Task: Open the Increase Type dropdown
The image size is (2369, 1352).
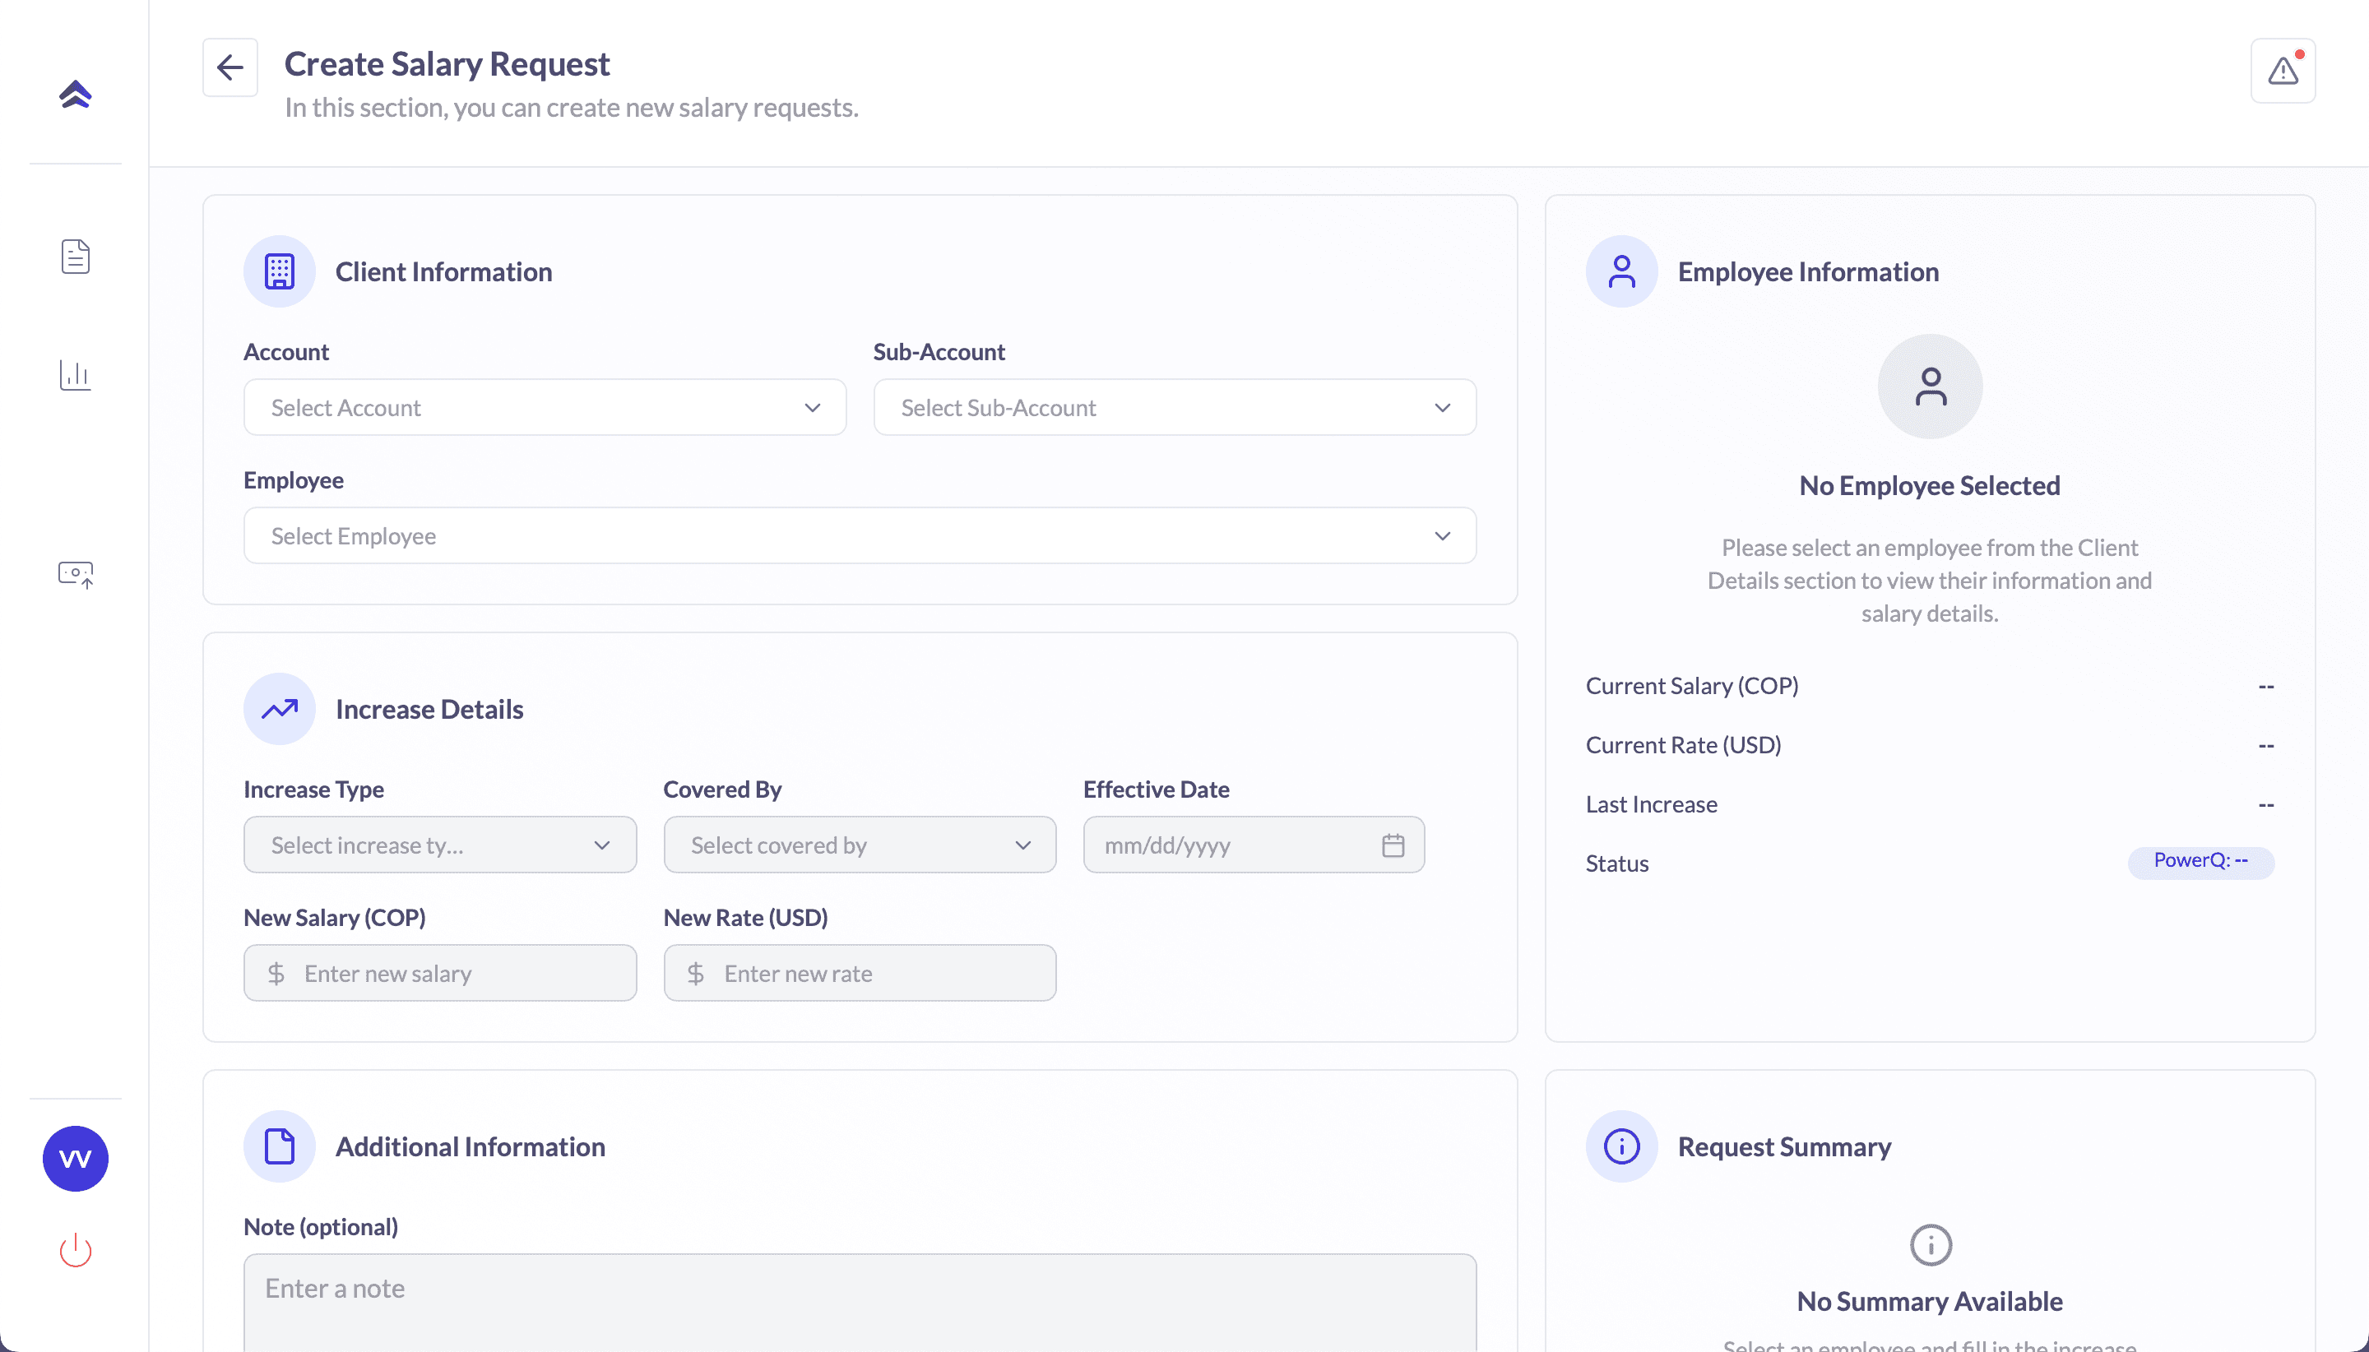Action: point(439,845)
